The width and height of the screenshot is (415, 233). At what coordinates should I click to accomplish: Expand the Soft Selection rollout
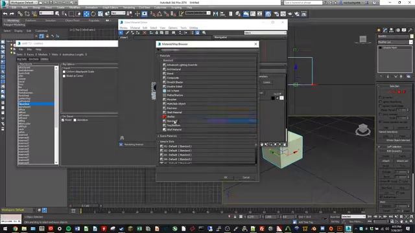(x=395, y=147)
